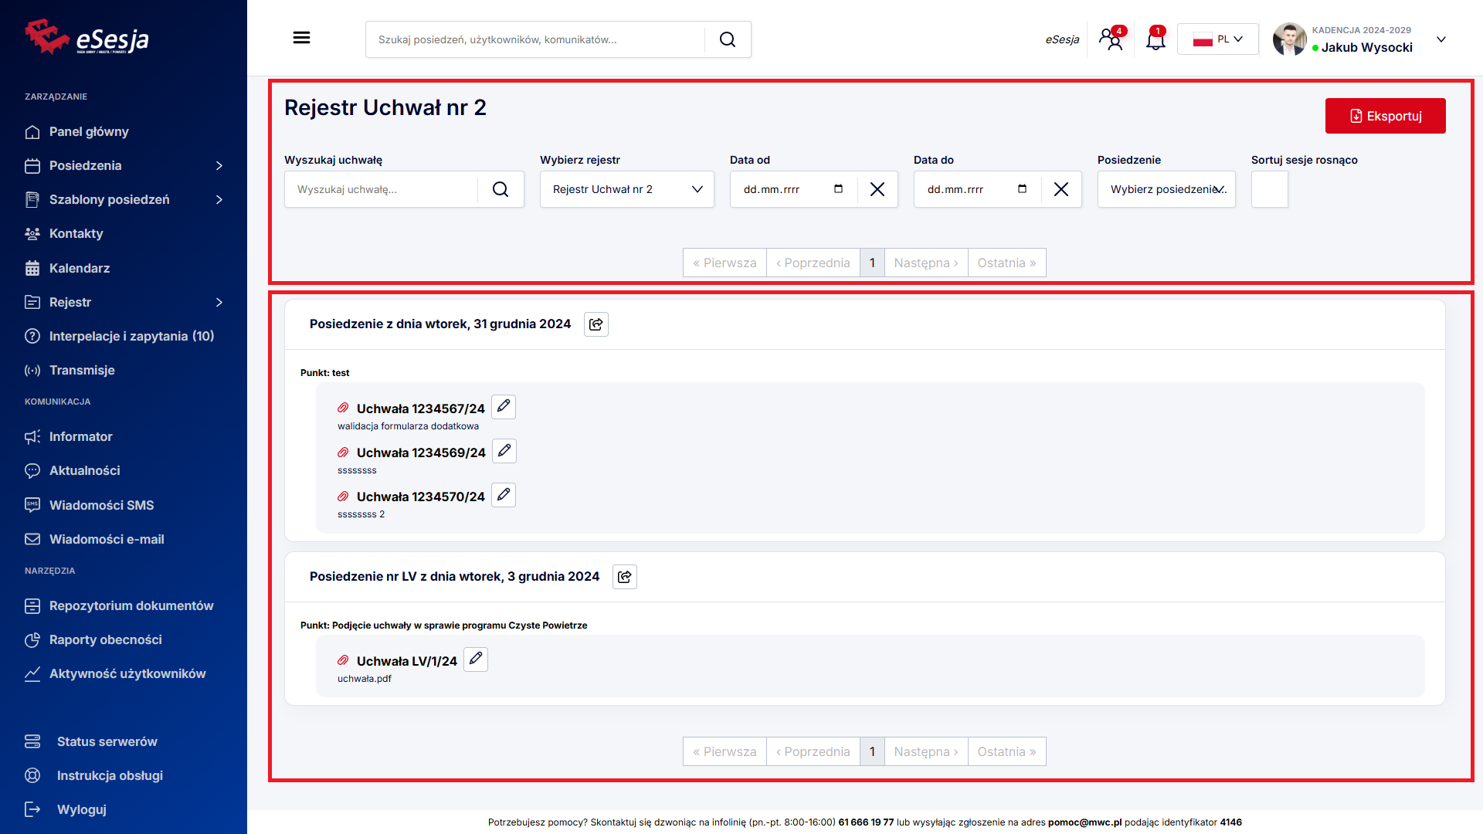The image size is (1483, 834).
Task: Click the Eksportuj button
Action: (x=1385, y=116)
